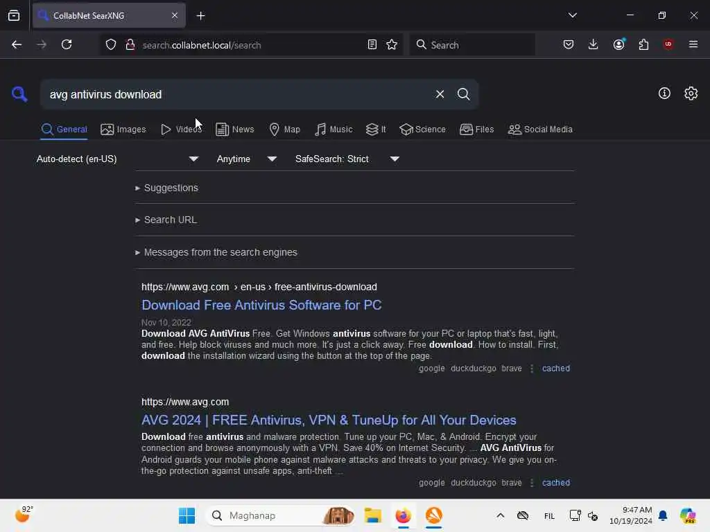710x532 pixels.
Task: Open Firefox account icon
Action: (619, 44)
